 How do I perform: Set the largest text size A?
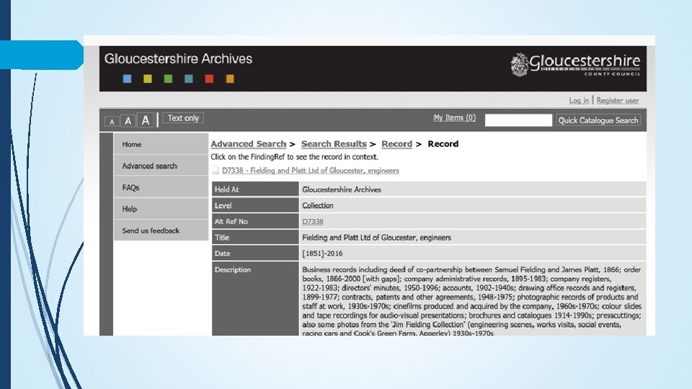(x=145, y=120)
